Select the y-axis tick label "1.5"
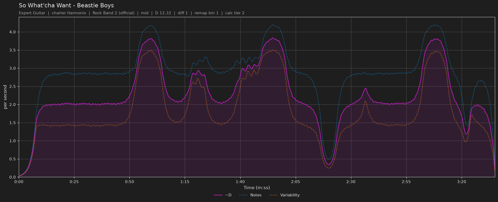 click(x=13, y=123)
